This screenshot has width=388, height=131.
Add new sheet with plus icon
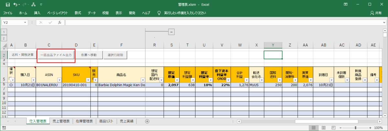point(147,121)
